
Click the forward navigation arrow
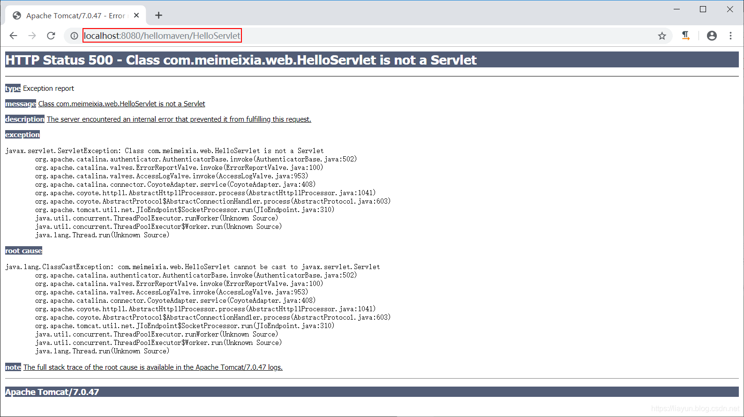(32, 36)
